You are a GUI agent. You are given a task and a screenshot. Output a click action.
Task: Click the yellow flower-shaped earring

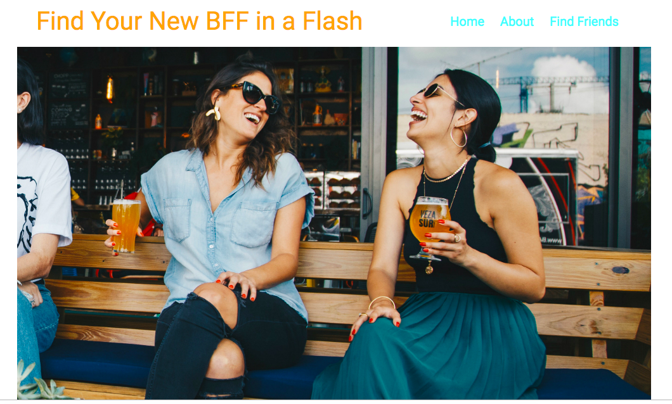point(214,113)
